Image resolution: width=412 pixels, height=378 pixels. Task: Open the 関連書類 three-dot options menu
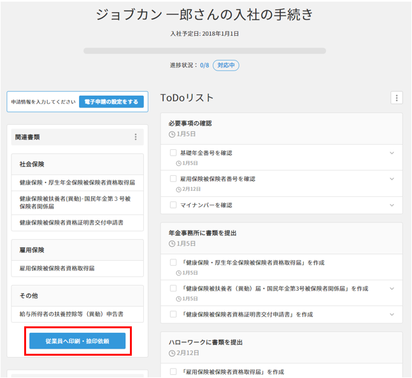click(135, 137)
